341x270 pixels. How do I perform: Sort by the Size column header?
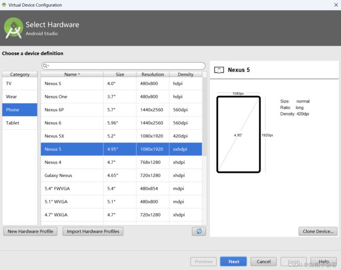120,74
